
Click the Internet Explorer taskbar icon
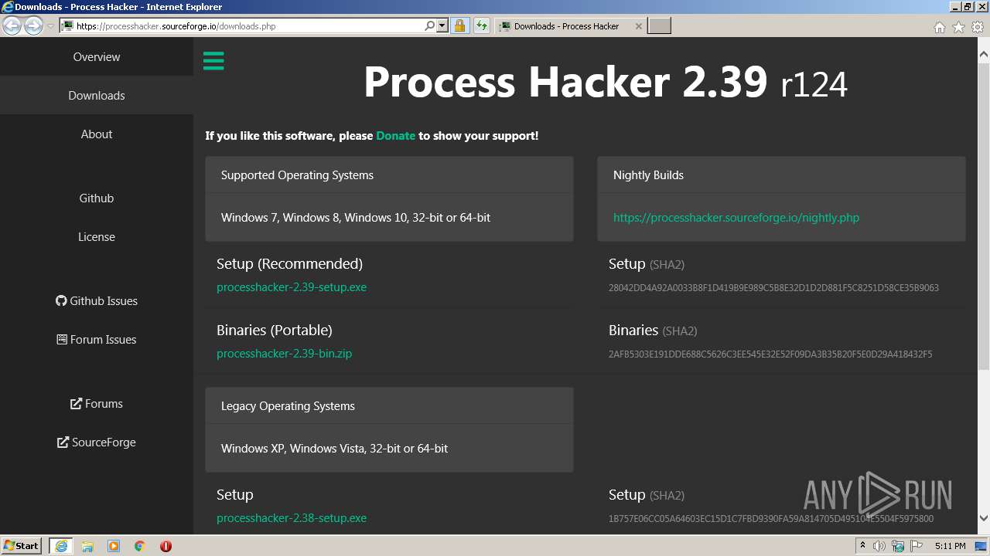[x=61, y=545]
